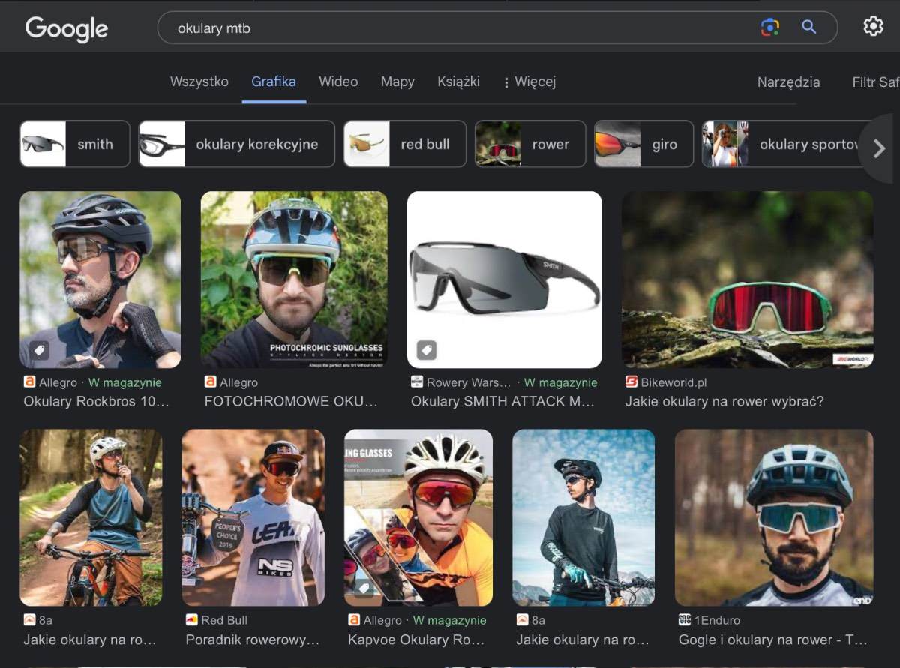
Task: Go to the Książki tab
Action: tap(458, 82)
